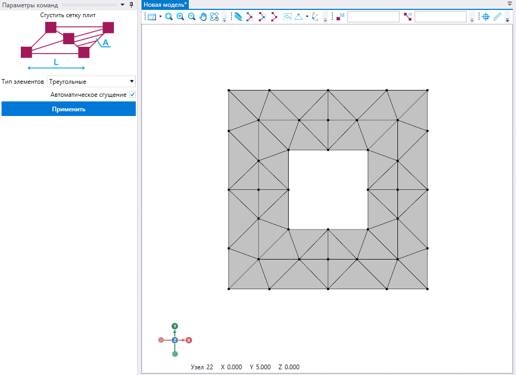Click the node Id search icon

[340, 17]
